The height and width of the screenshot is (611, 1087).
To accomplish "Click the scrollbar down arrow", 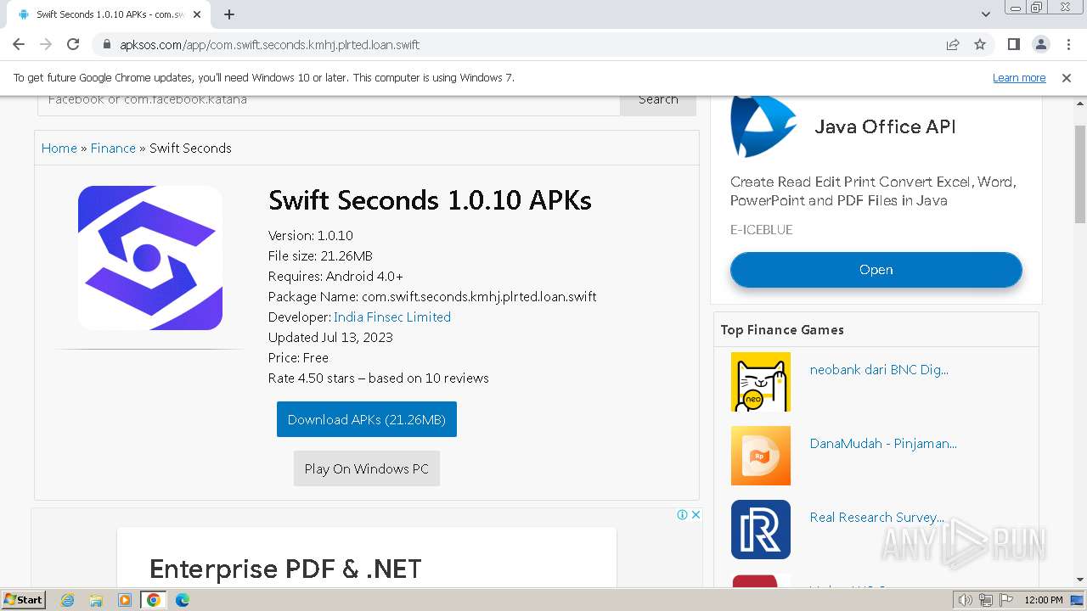I will pos(1079,580).
